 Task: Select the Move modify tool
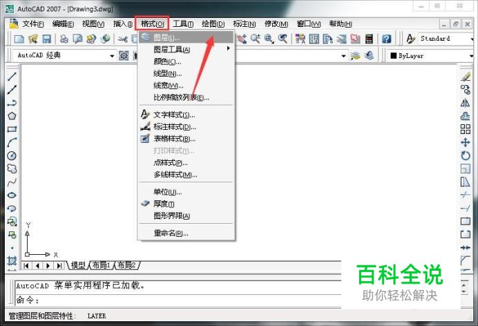point(465,142)
